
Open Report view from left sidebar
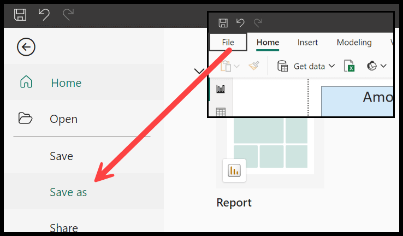[x=221, y=89]
